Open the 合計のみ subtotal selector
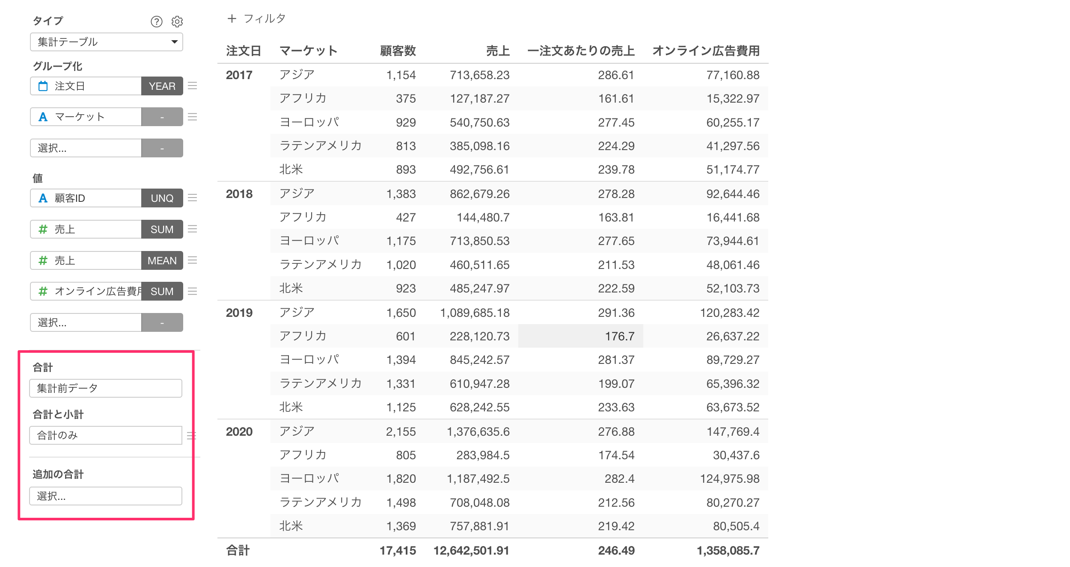The width and height of the screenshot is (1070, 567). tap(106, 435)
